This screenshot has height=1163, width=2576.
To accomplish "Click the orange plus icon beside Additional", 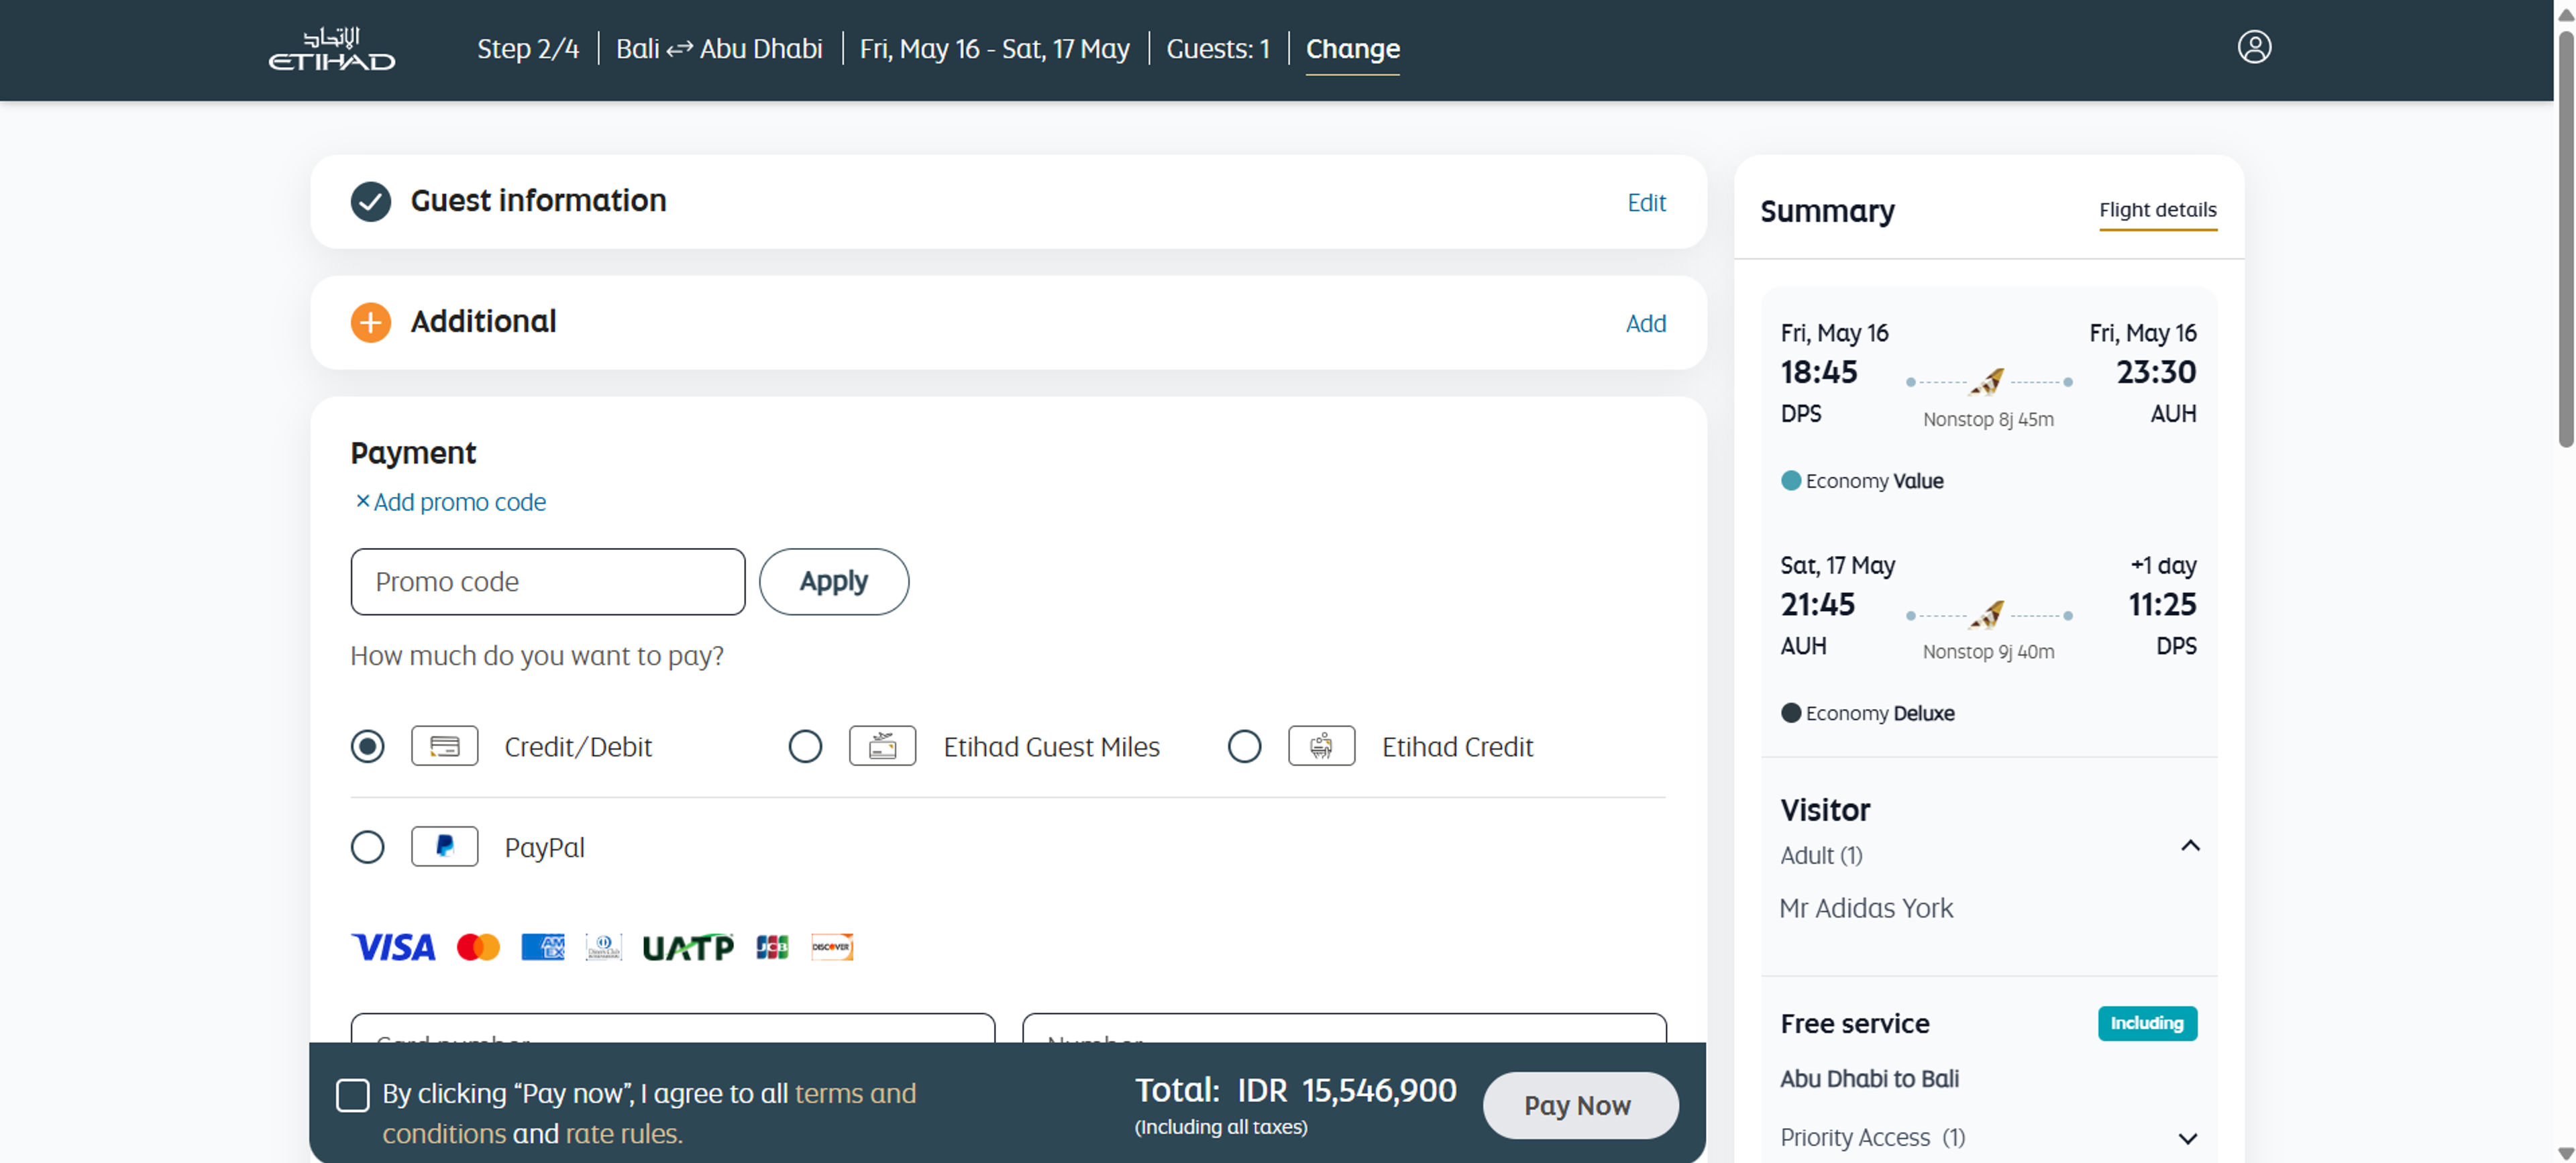I will coord(370,322).
